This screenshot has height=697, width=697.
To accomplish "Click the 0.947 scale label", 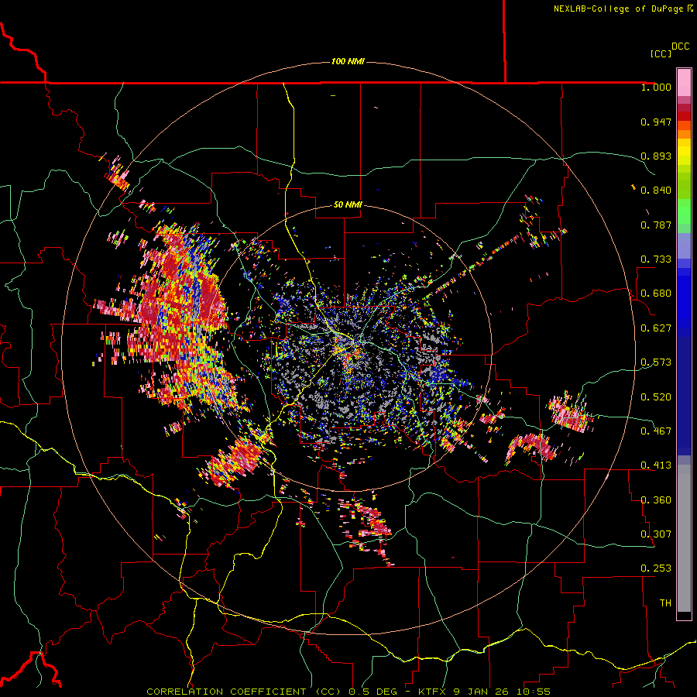I will (656, 122).
